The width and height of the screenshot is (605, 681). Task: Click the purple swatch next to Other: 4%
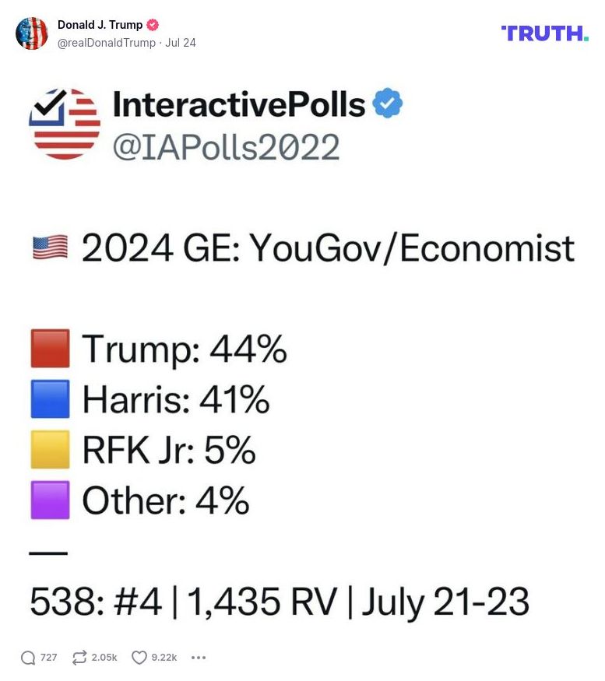[x=48, y=500]
